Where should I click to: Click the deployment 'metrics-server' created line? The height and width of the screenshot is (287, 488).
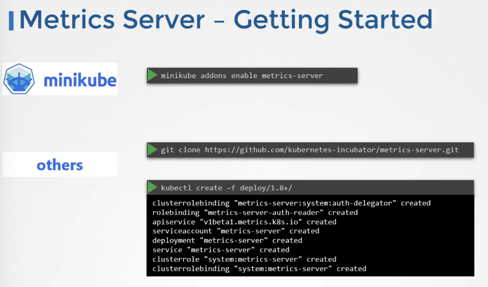pos(227,240)
